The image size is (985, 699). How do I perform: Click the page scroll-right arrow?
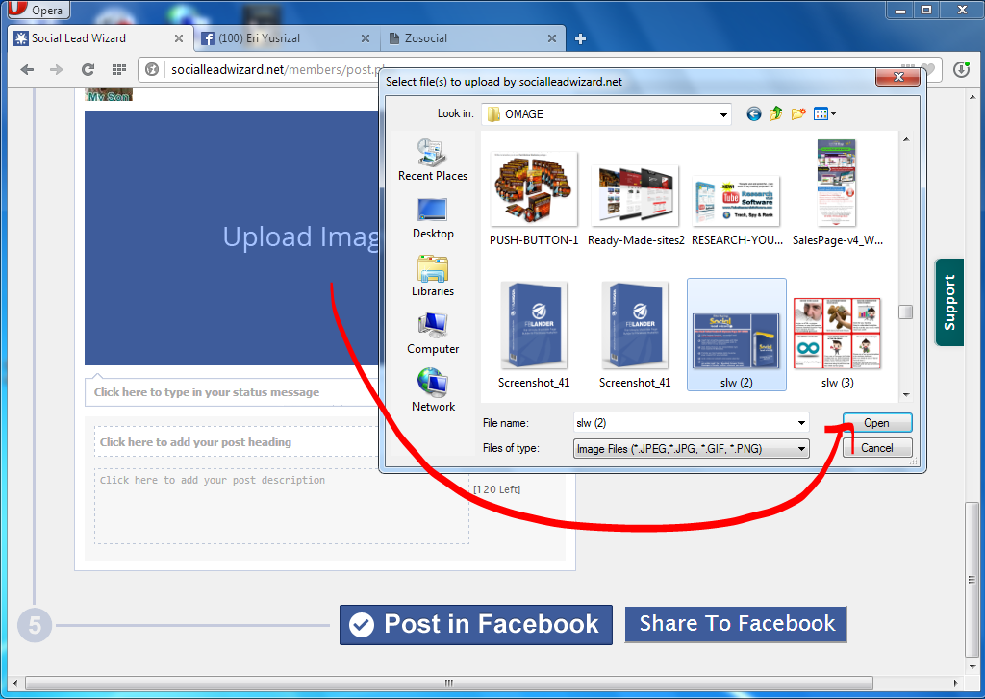click(955, 683)
